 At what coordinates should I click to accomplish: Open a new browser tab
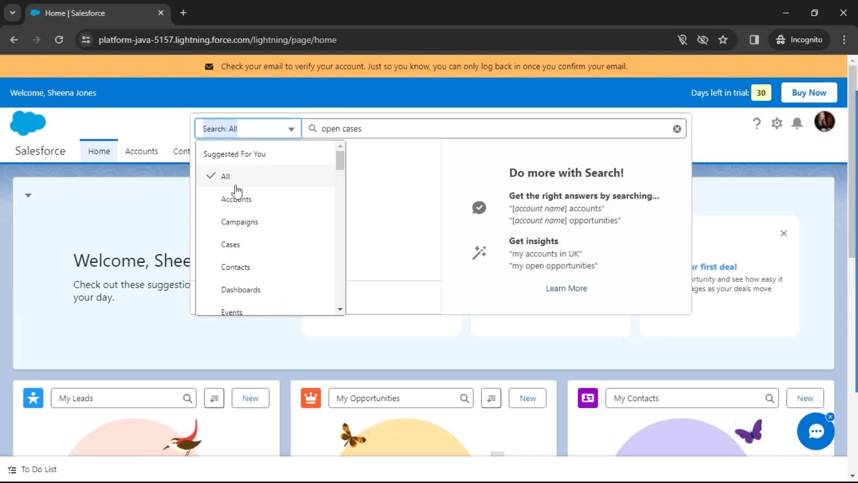point(183,13)
